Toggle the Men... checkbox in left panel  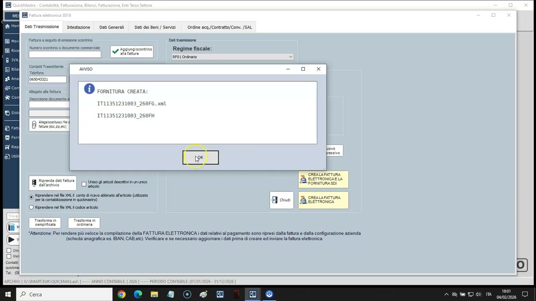(9, 256)
